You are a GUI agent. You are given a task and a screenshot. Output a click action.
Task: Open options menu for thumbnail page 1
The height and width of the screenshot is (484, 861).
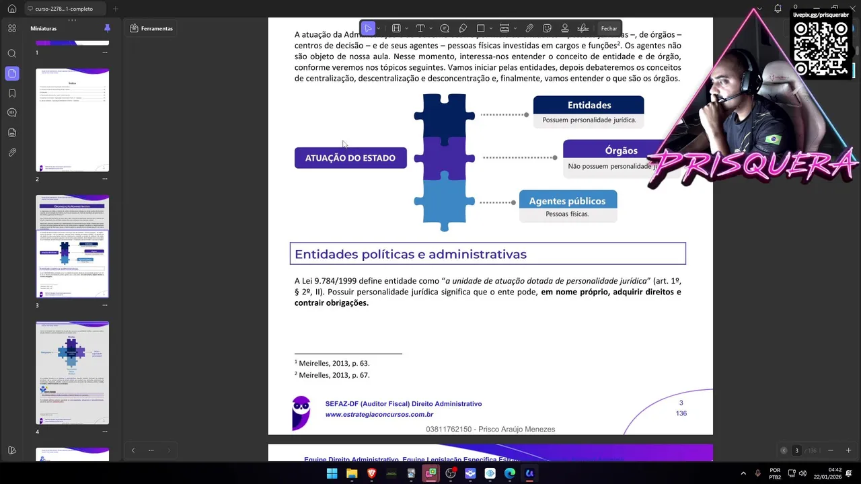pyautogui.click(x=105, y=52)
